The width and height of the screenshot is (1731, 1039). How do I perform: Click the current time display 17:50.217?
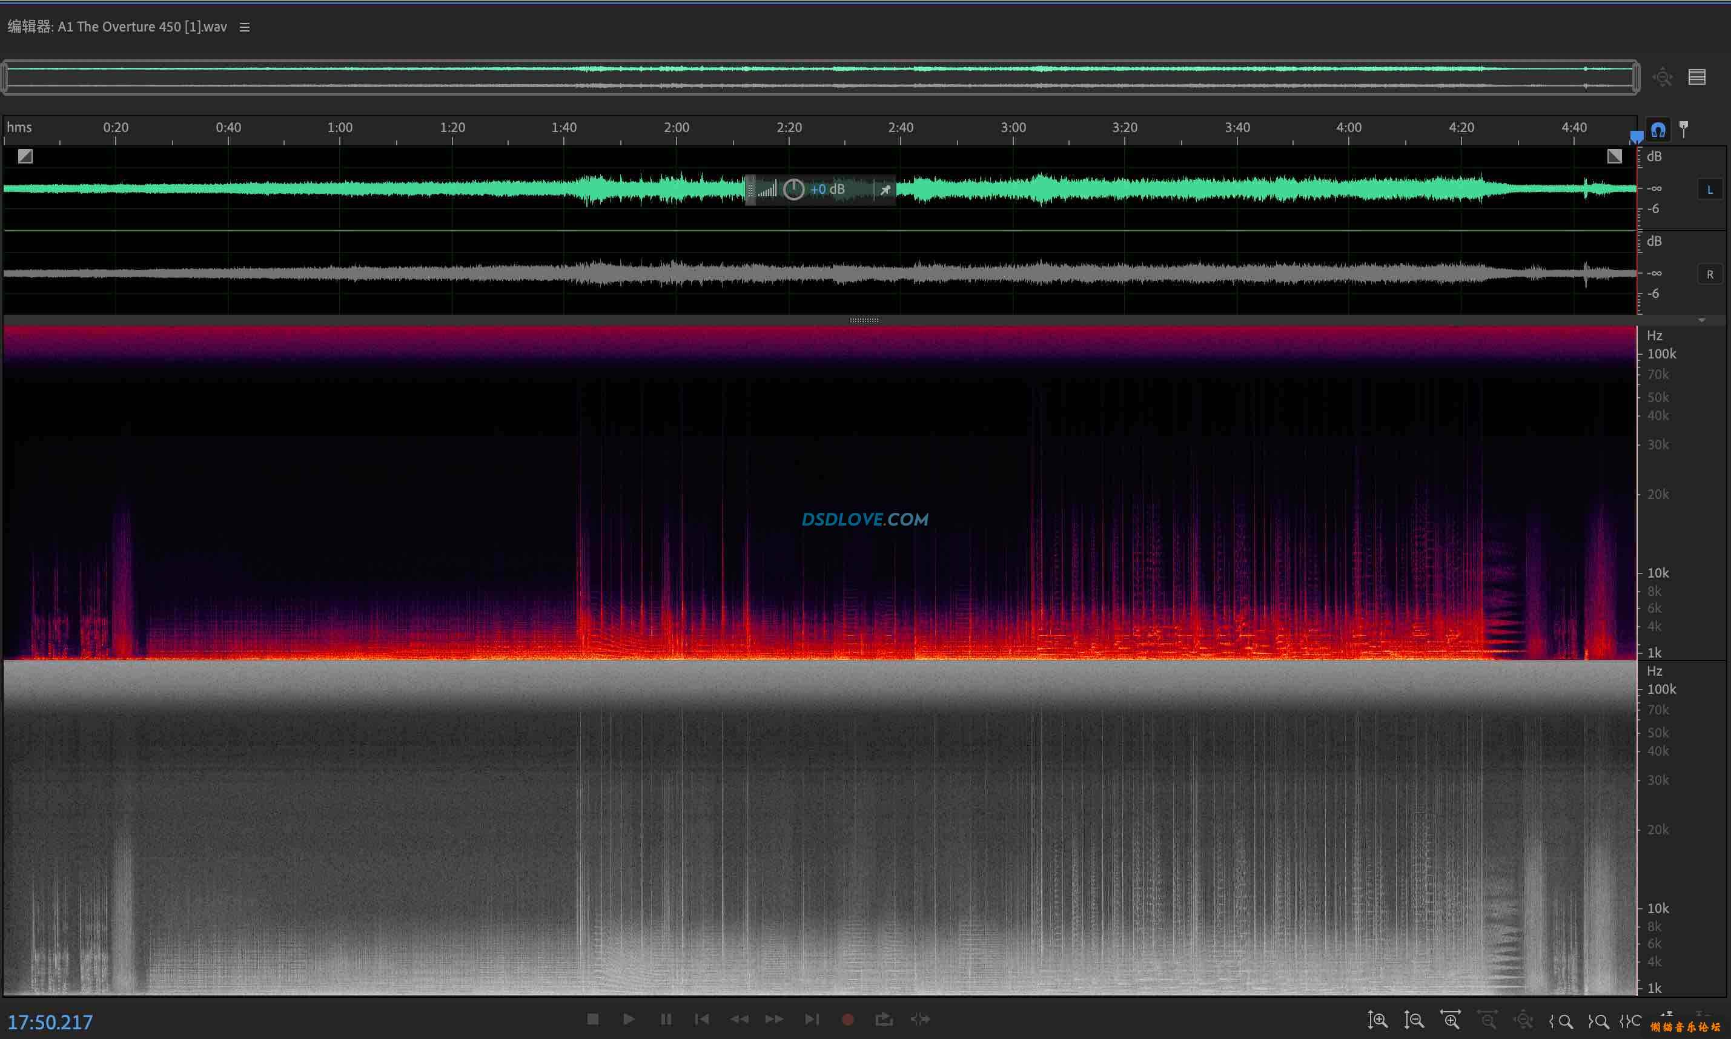pyautogui.click(x=50, y=1022)
